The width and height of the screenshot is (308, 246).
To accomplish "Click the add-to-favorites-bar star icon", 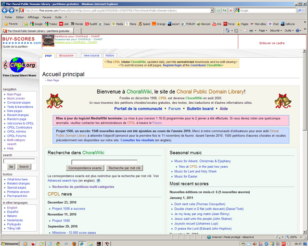I will 26,24.
